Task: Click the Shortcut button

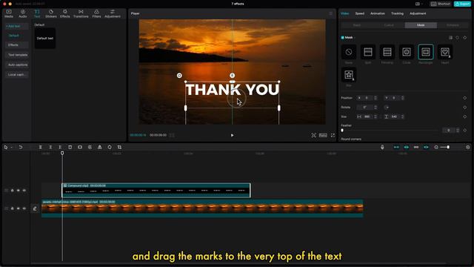Action: coord(441,4)
